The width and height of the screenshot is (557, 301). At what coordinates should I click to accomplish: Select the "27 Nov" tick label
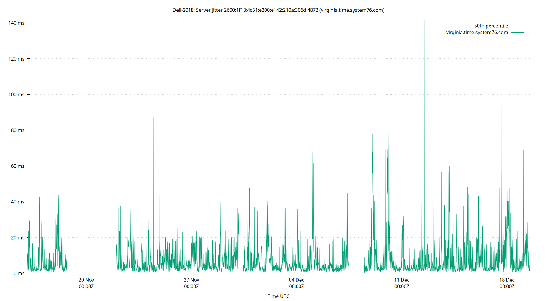pos(191,280)
